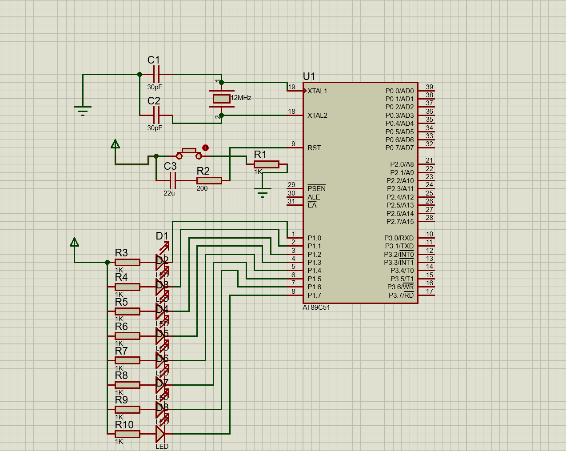Click the C3 reference label
Screen dimensions: 566x451
coord(170,166)
